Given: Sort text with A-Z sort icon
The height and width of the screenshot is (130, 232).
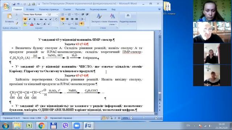Looking at the screenshot, I should [76, 24].
